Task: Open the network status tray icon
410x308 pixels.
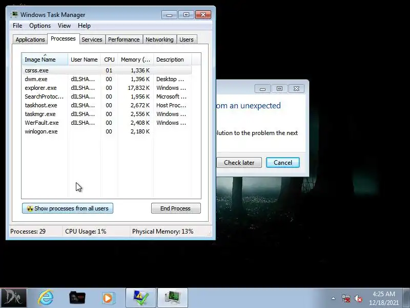Action: pyautogui.click(x=345, y=298)
